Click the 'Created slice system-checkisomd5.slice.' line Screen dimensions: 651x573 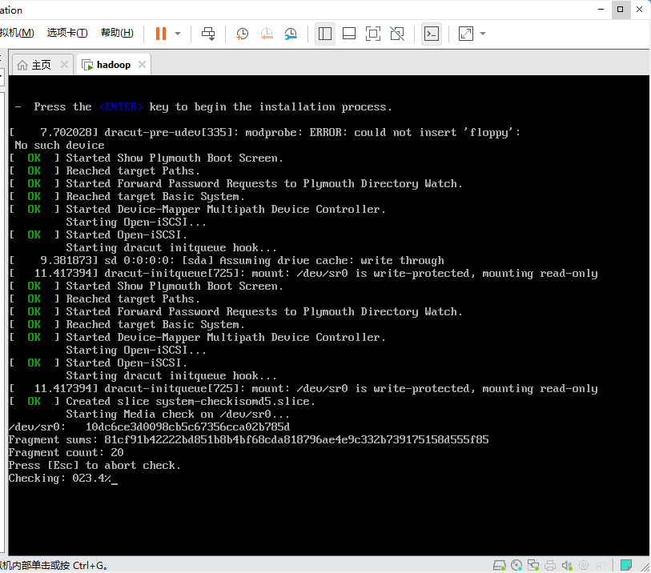point(191,401)
